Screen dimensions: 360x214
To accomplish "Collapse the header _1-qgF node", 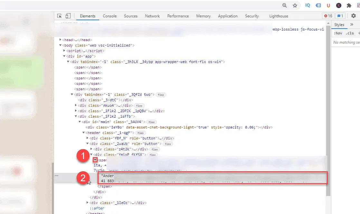I will pos(84,133).
